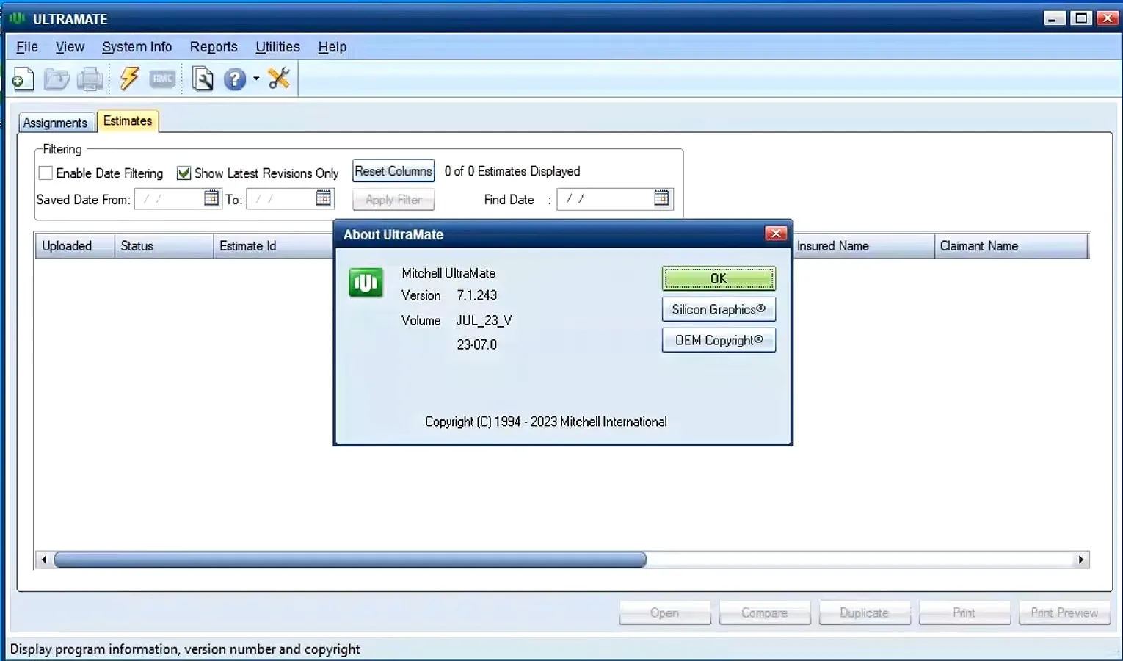Click the Find Date input field

606,198
